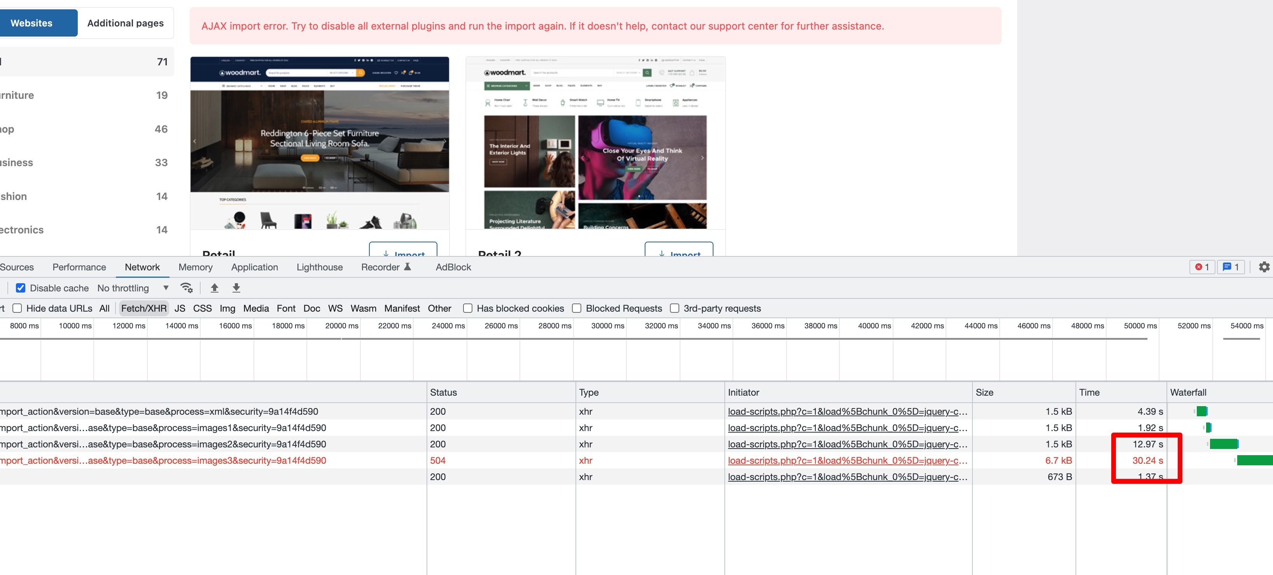Click the import HAR upload arrow icon
The image size is (1273, 575).
click(215, 288)
